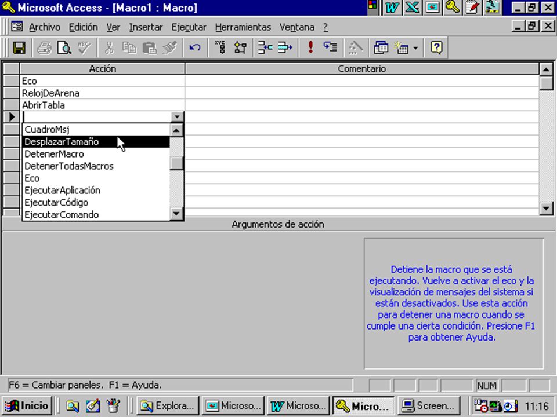Image resolution: width=557 pixels, height=417 pixels.
Task: Select EjecutarAplicación from the action list
Action: (x=96, y=191)
